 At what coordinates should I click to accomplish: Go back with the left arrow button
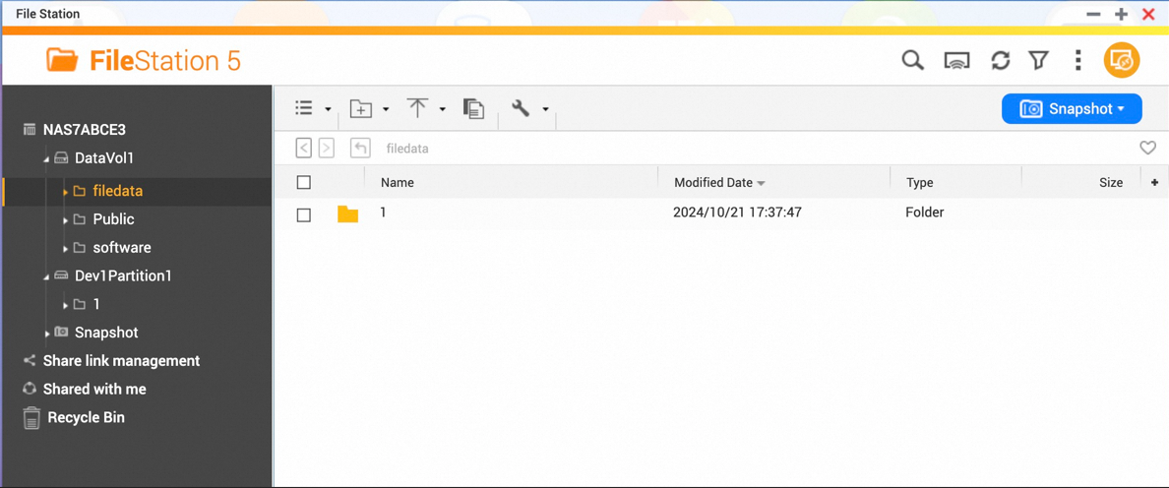[303, 149]
